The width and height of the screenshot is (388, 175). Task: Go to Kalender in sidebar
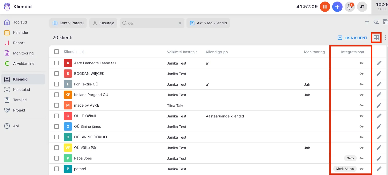(x=21, y=33)
